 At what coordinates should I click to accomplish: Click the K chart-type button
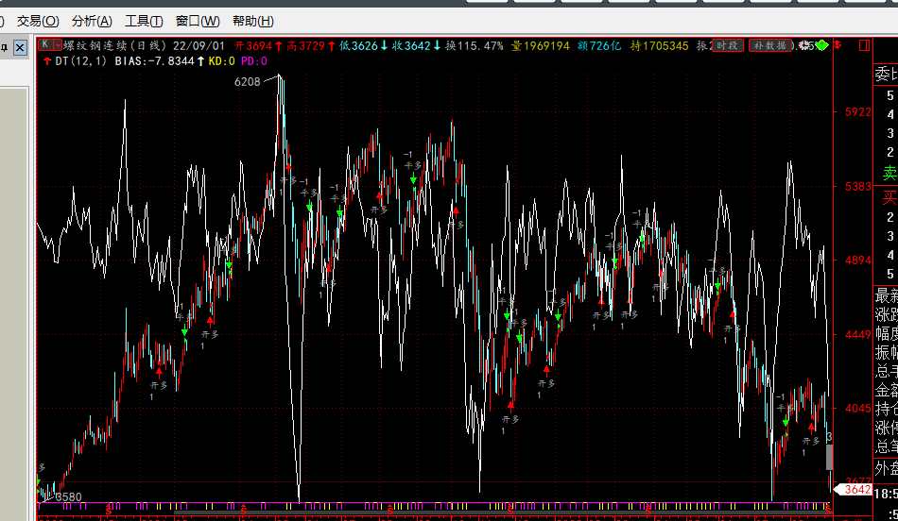pyautogui.click(x=45, y=44)
